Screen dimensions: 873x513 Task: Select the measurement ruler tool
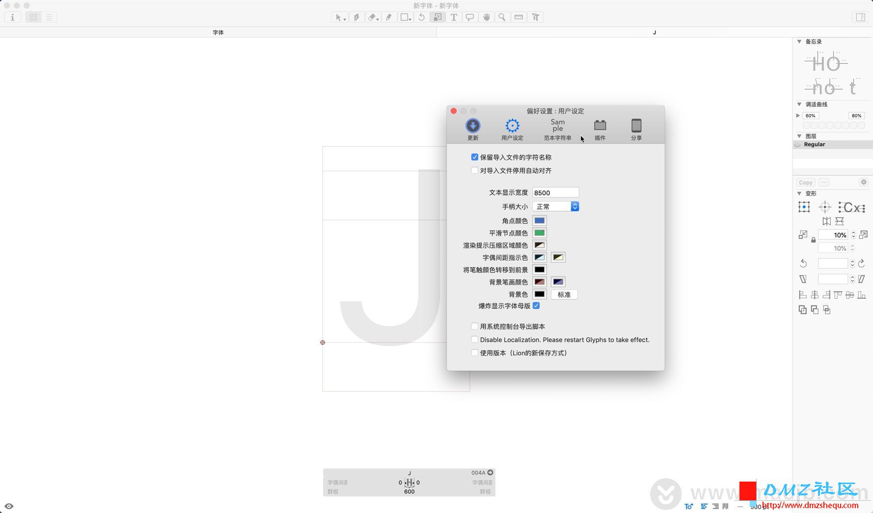pos(518,17)
